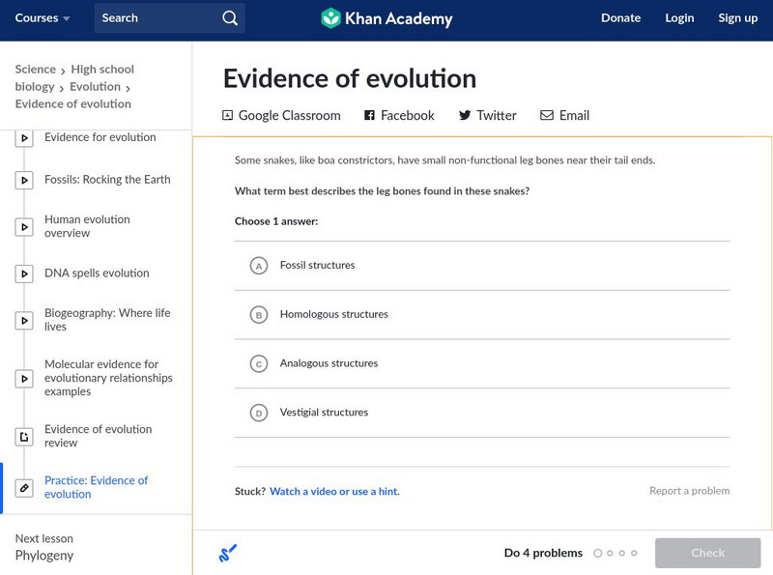This screenshot has width=773, height=575.
Task: Click the first problem progress dot
Action: click(597, 553)
